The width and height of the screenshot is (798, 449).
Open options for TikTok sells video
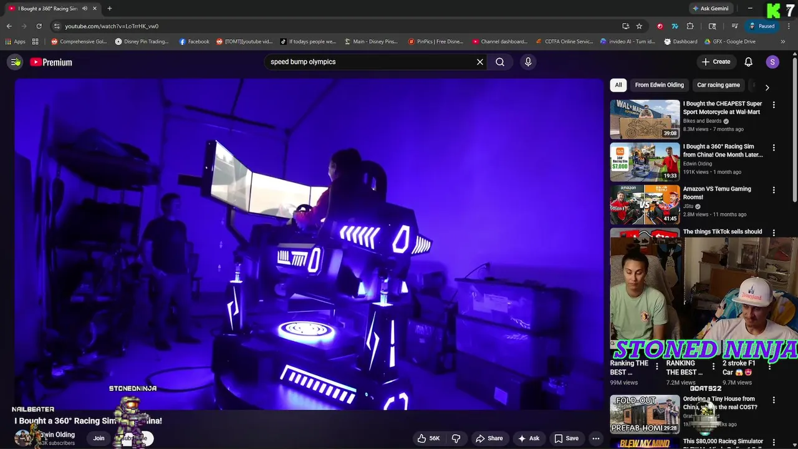[774, 233]
